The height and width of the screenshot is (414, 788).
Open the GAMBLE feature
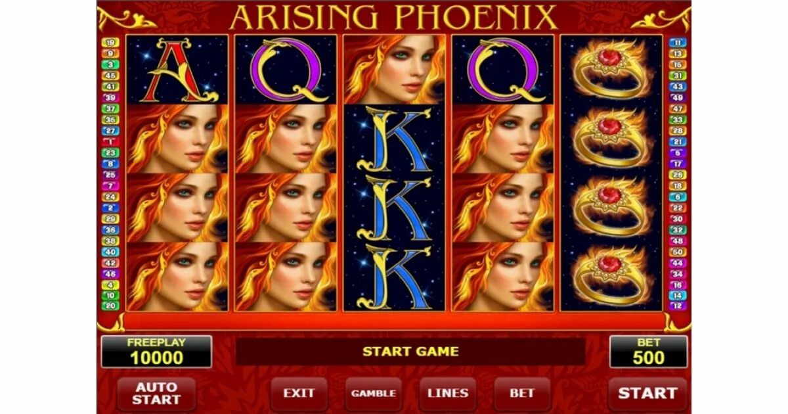point(373,394)
